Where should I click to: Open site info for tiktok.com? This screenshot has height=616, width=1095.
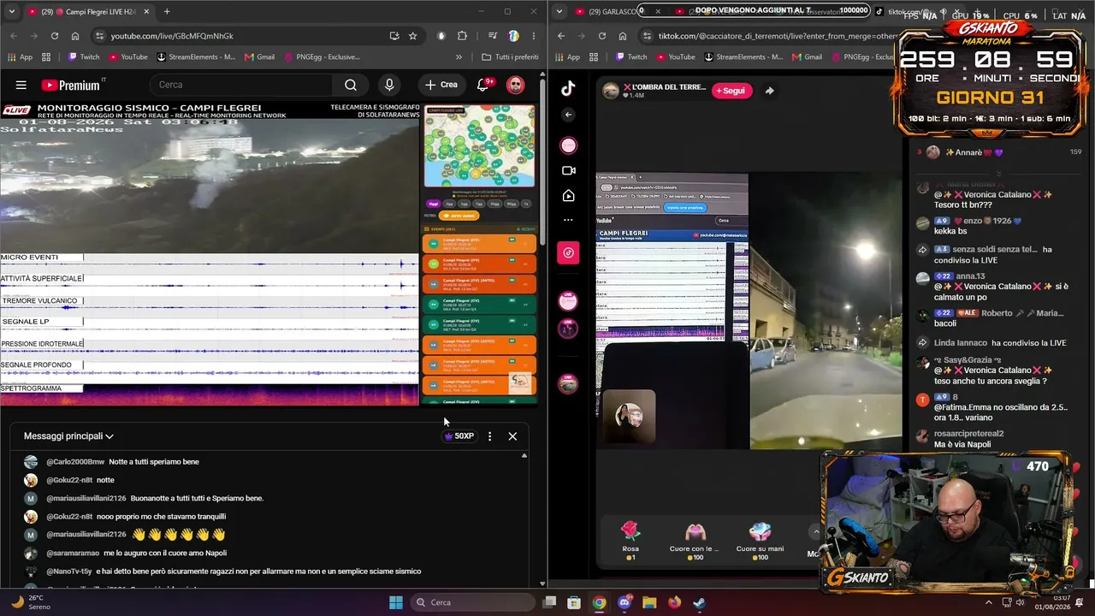(646, 36)
